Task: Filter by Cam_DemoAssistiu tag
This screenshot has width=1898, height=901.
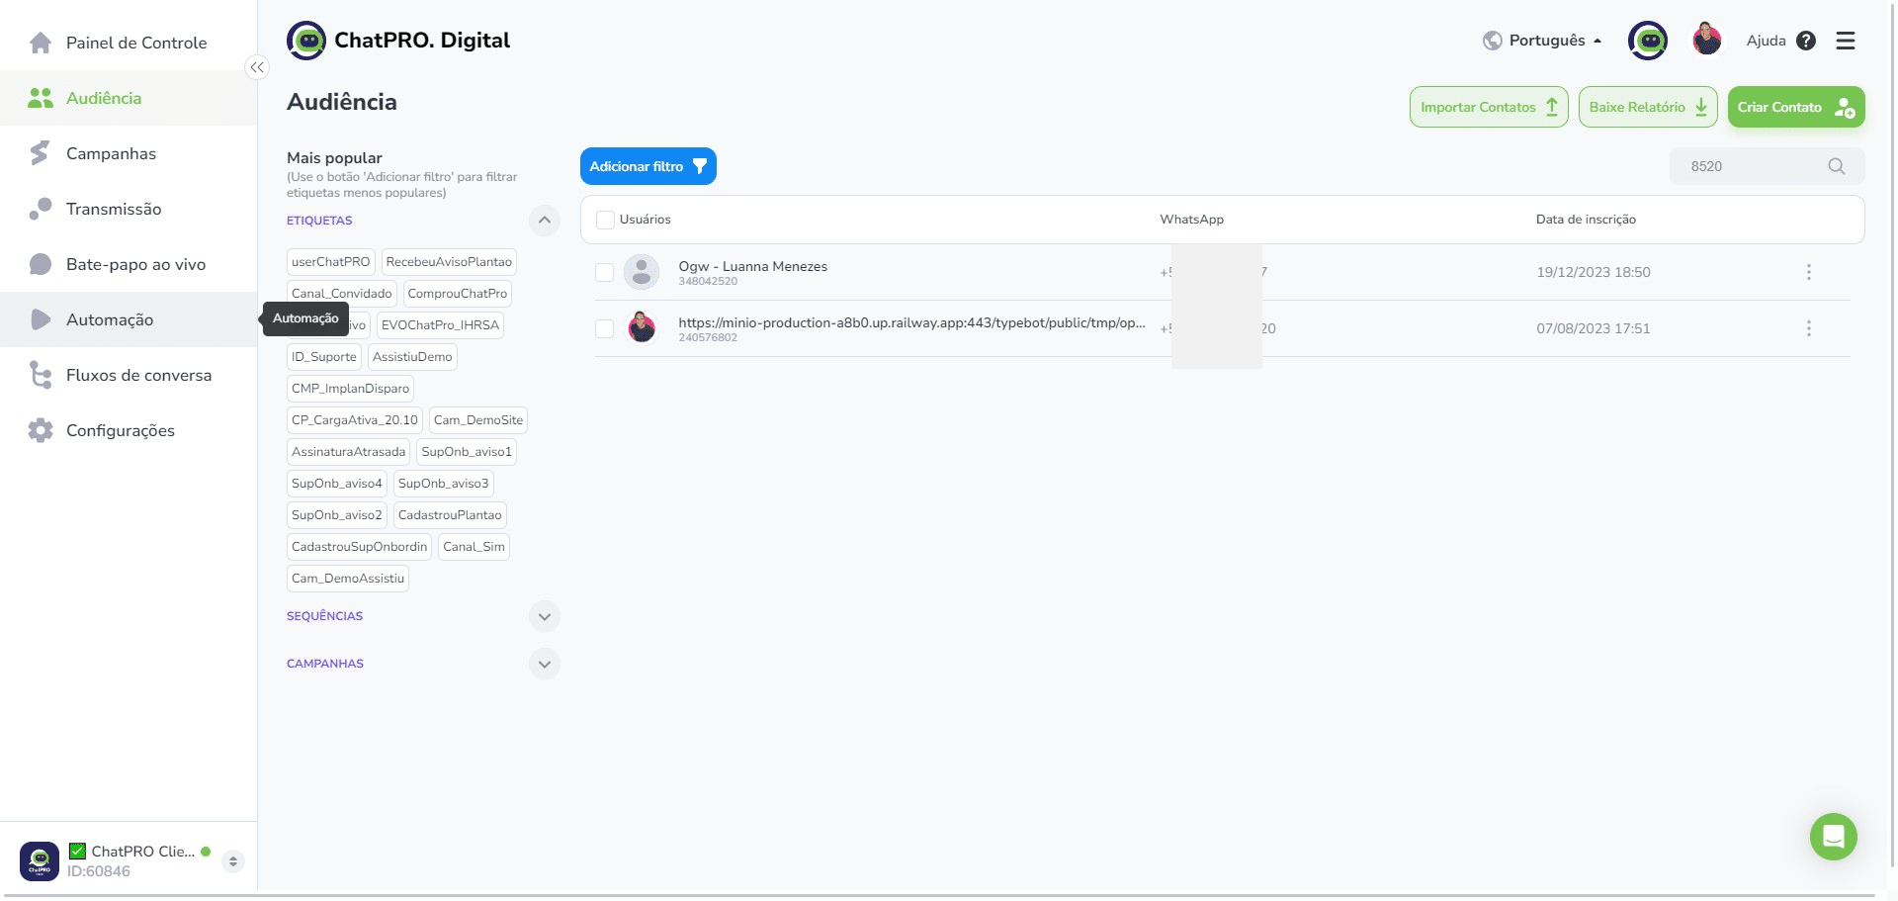Action: click(x=348, y=579)
